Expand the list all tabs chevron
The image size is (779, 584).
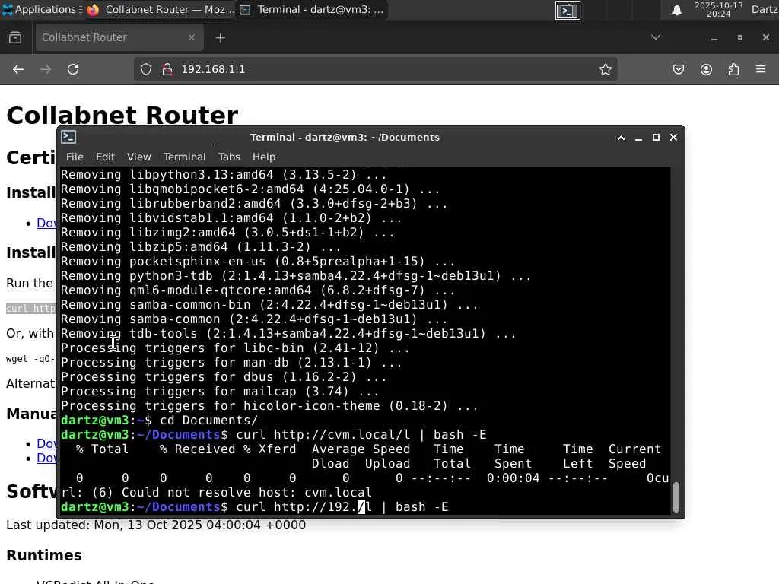pyautogui.click(x=656, y=37)
